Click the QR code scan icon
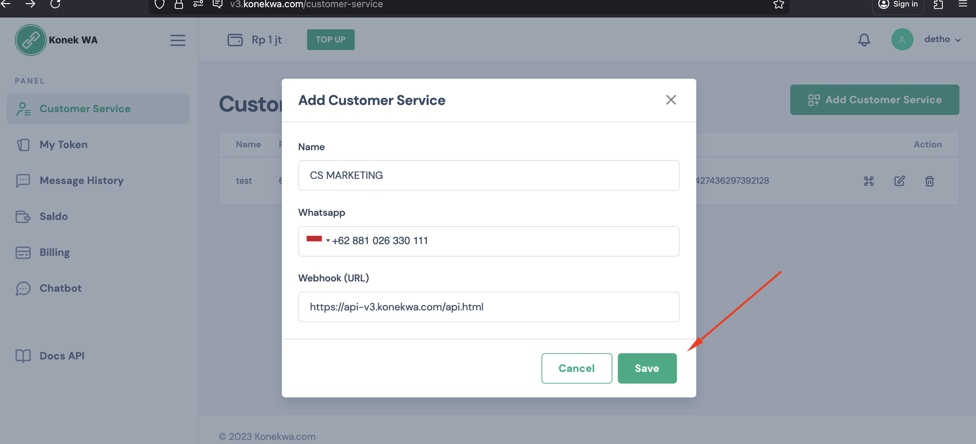The height and width of the screenshot is (444, 976). (x=869, y=181)
